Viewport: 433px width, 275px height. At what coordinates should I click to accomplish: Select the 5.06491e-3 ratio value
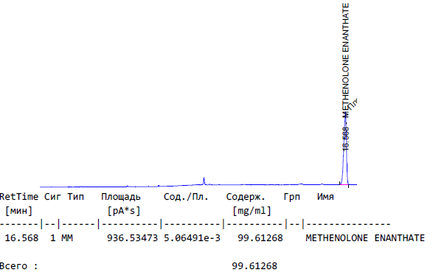192,238
